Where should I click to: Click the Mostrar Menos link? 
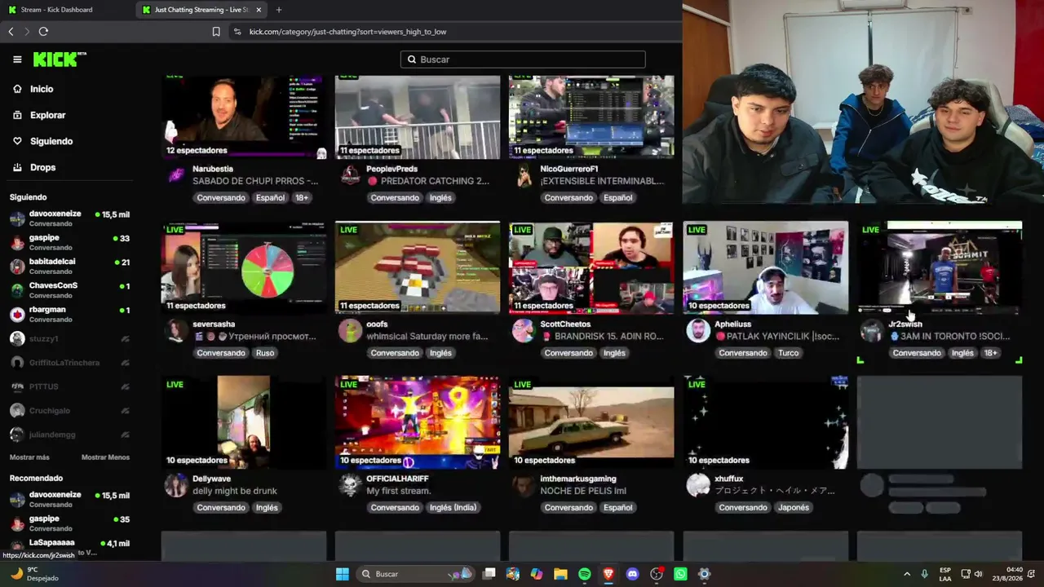point(105,457)
